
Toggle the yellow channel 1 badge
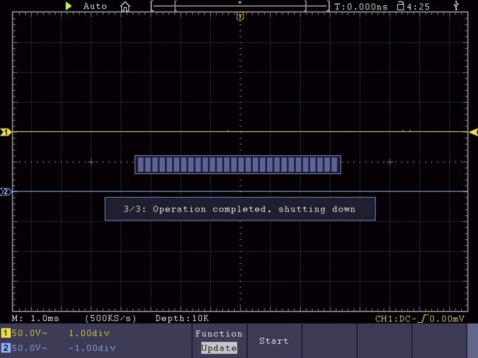pyautogui.click(x=6, y=333)
